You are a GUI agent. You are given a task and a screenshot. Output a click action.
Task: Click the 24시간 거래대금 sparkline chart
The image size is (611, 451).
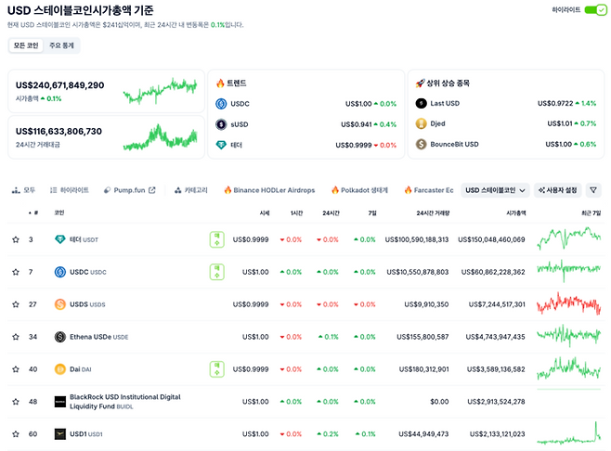click(160, 137)
